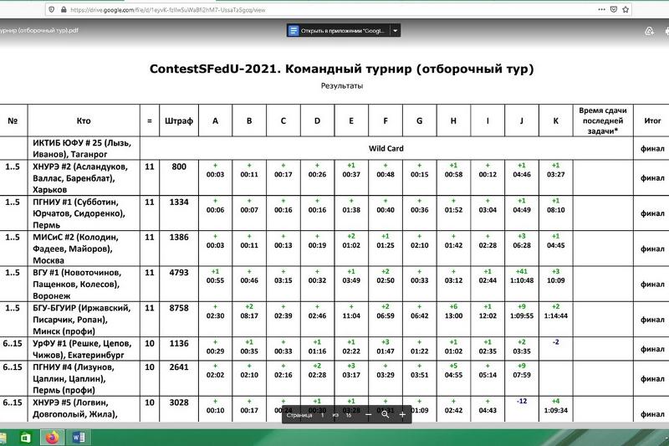Click the current page number field
Image resolution: width=669 pixels, height=446 pixels.
tap(323, 414)
